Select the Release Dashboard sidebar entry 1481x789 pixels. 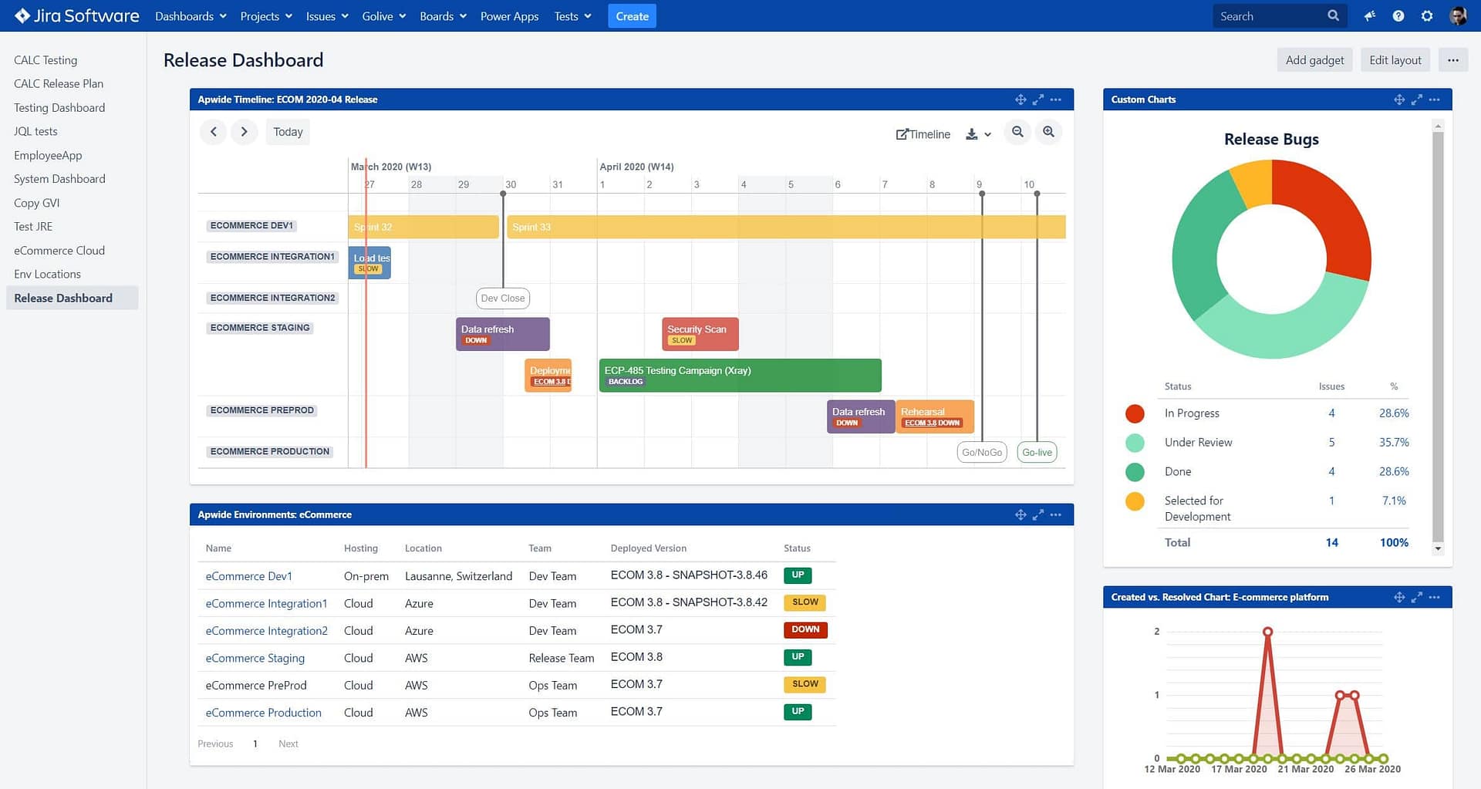(x=62, y=298)
